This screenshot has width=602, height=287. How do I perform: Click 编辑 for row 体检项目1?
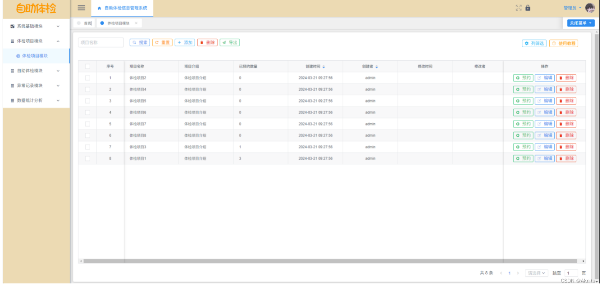coord(545,158)
